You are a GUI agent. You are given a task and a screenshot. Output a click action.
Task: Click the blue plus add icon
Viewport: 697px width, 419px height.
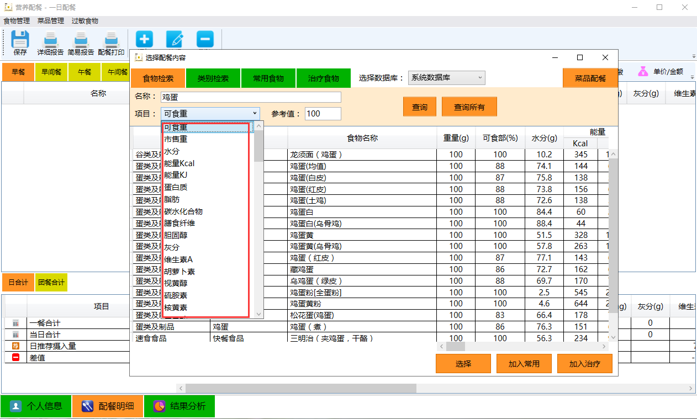pyautogui.click(x=144, y=39)
